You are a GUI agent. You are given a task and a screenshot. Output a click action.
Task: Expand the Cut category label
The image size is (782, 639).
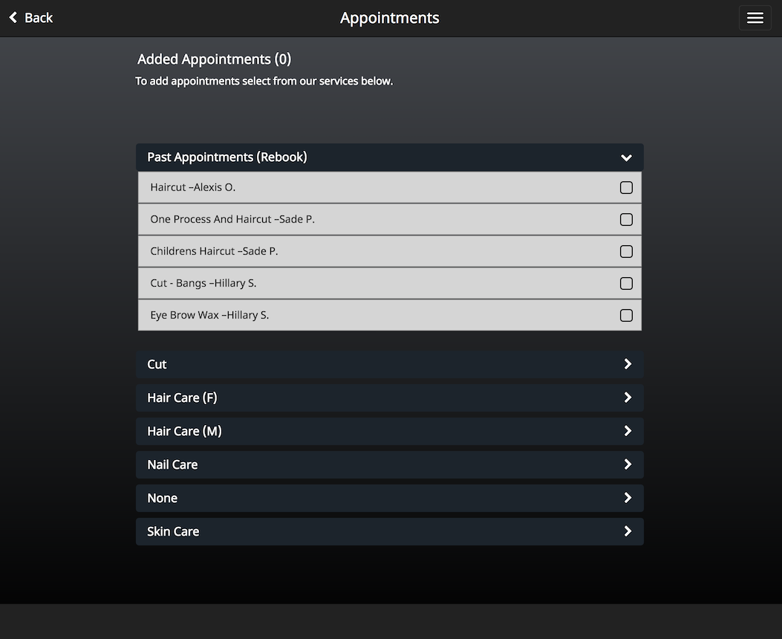pyautogui.click(x=157, y=364)
